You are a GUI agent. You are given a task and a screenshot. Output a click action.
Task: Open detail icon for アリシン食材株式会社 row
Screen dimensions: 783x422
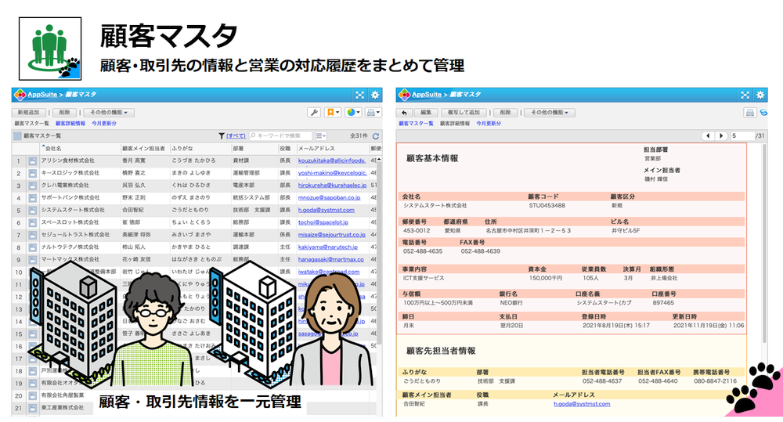[x=33, y=161]
